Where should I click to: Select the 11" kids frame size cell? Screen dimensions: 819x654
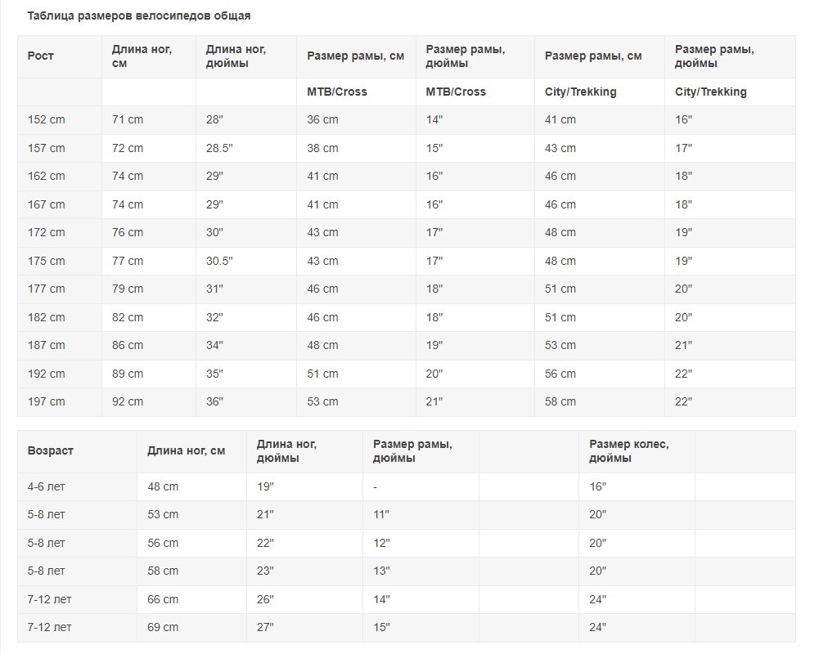pos(381,514)
